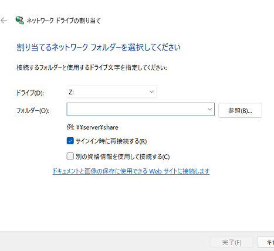The height and width of the screenshot is (251, 274).
Task: Click the サインイン時に再接続する(R) label text
Action: [x=111, y=141]
